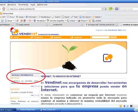Image resolution: width=138 pixels, height=112 pixels.
Task: Click Ver [+] under the 2007-10-04 news item
Action: (x=35, y=86)
